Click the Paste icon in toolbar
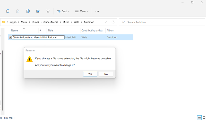Image resolution: width=206 pixels, height=120 pixels. click(18, 11)
